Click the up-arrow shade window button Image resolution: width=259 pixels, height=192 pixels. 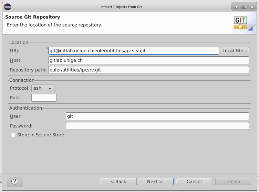pyautogui.click(x=237, y=7)
